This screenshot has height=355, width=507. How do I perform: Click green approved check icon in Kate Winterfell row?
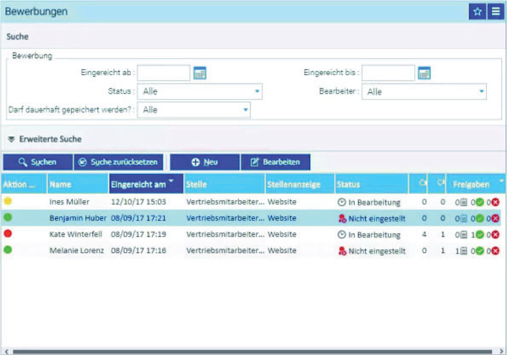[x=480, y=235]
